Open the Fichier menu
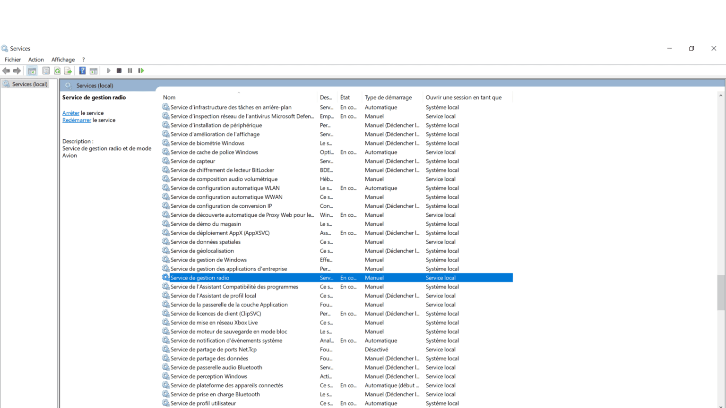The width and height of the screenshot is (726, 408). pyautogui.click(x=13, y=59)
